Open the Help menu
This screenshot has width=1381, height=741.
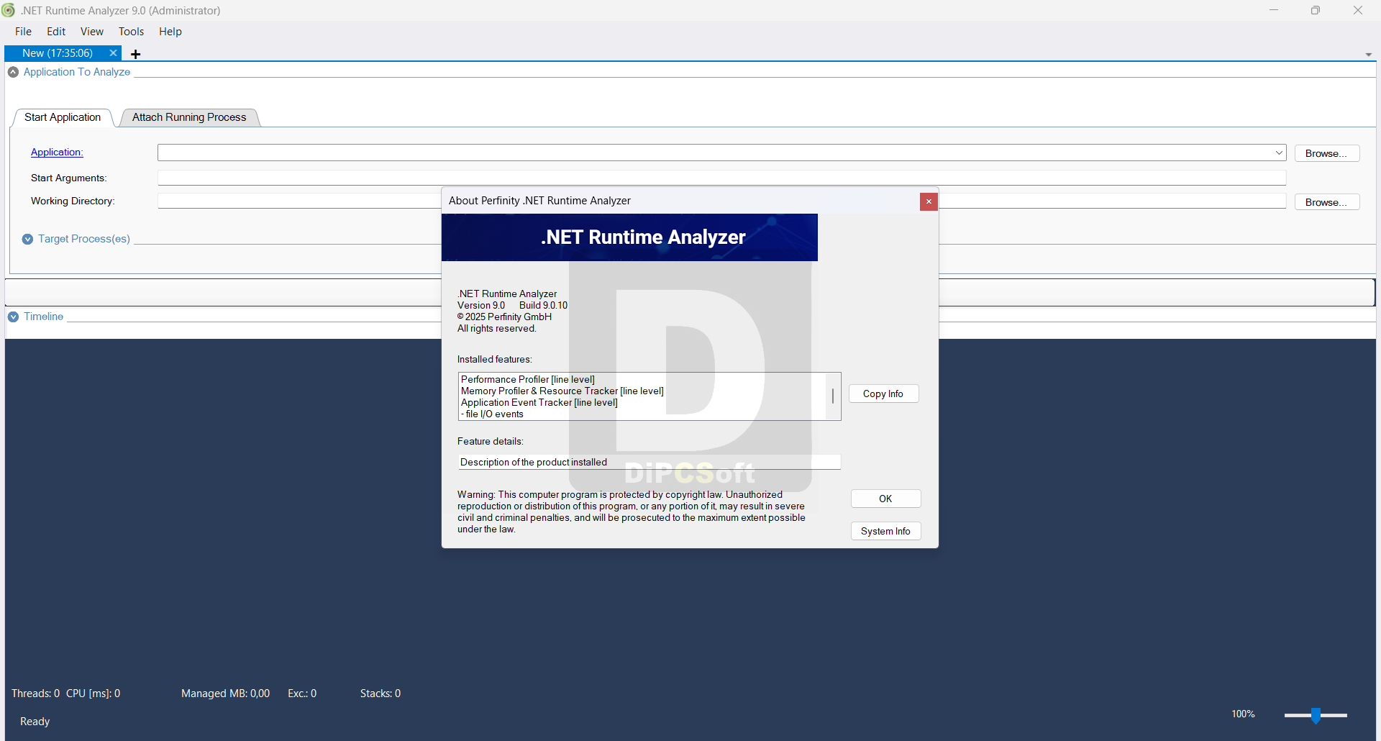point(170,32)
